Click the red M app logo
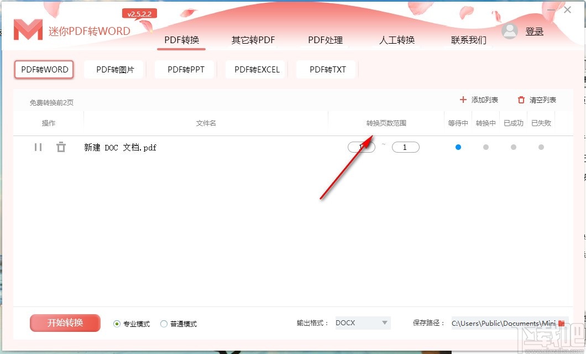 [28, 29]
